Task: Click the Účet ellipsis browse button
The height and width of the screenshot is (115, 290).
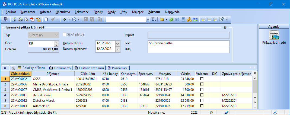Action: pyautogui.click(x=56, y=45)
